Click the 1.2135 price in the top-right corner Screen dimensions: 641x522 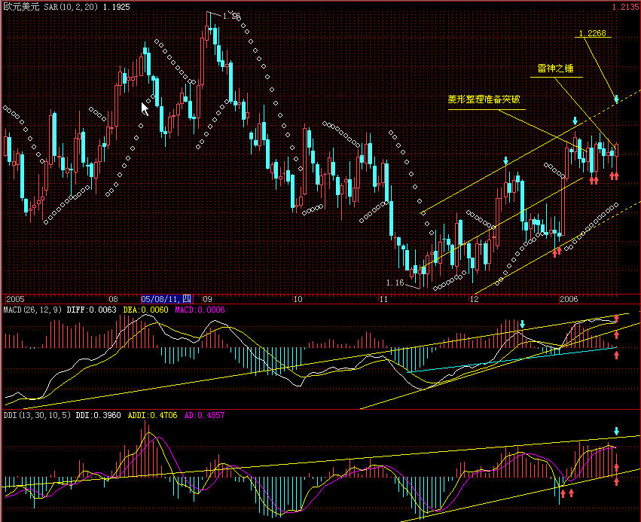coord(625,7)
